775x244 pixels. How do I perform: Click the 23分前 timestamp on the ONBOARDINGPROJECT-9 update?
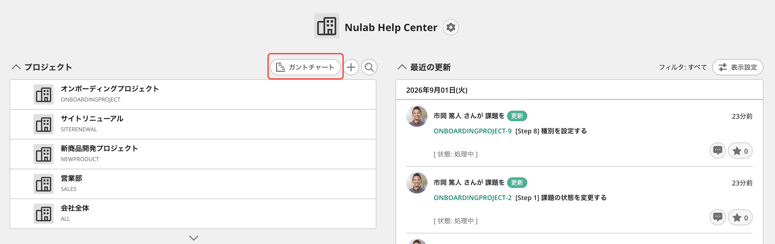[742, 116]
